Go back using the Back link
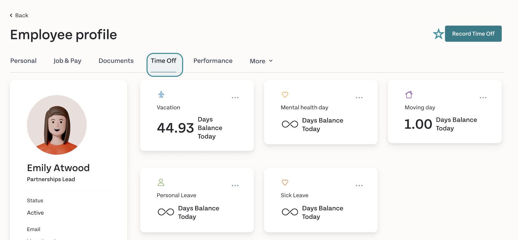Image resolution: width=518 pixels, height=240 pixels. pos(19,15)
